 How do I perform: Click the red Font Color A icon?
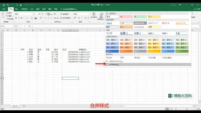point(36,18)
